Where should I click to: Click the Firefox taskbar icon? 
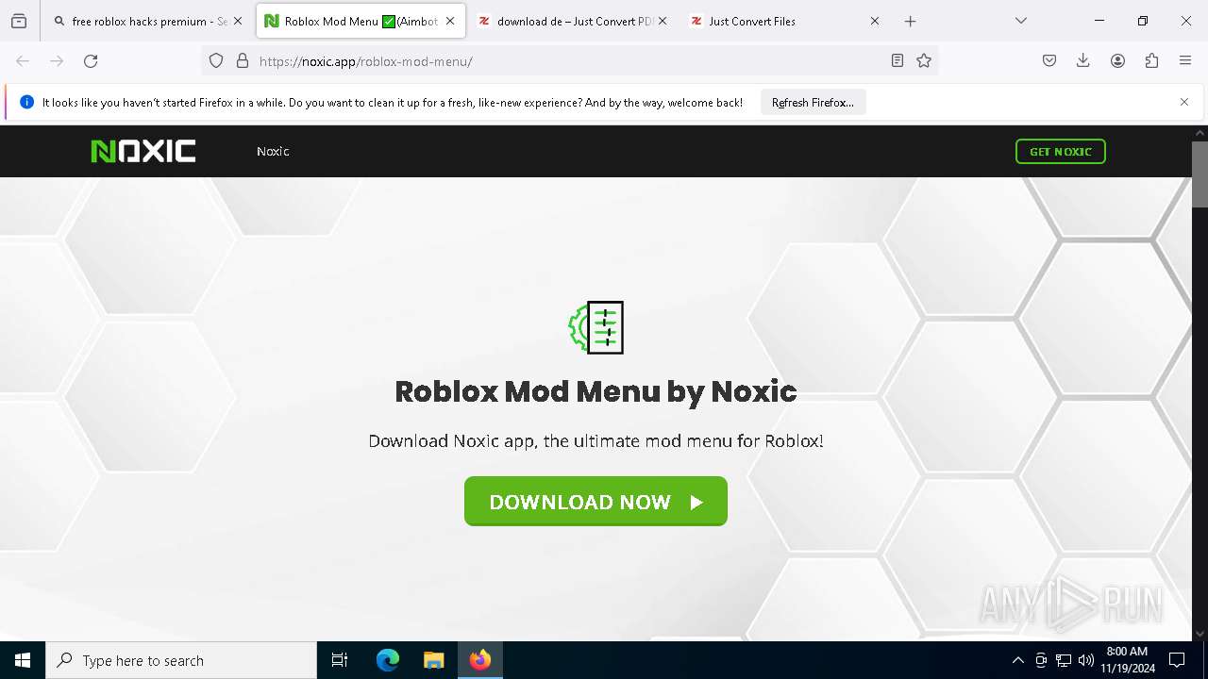tap(480, 660)
